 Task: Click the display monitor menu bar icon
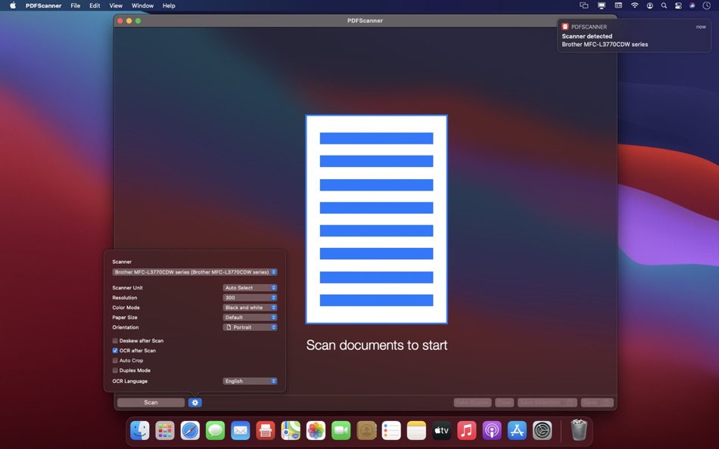tap(601, 5)
